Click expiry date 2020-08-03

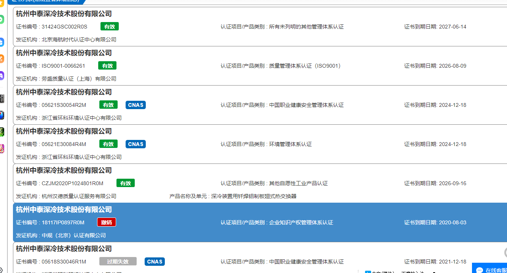click(453, 222)
